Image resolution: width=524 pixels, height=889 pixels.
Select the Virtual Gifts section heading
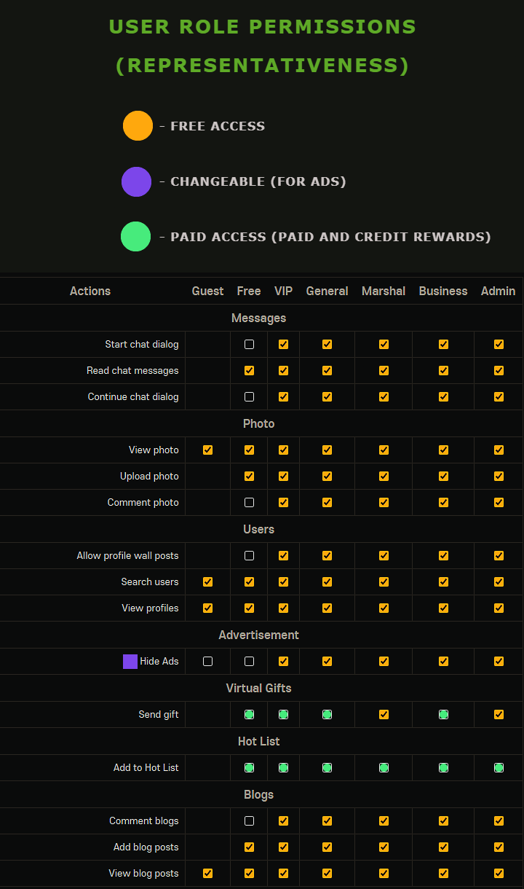[x=258, y=689]
